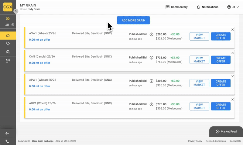
Task: Remove the CAN (Canola) grain card
Action: [x=232, y=53]
